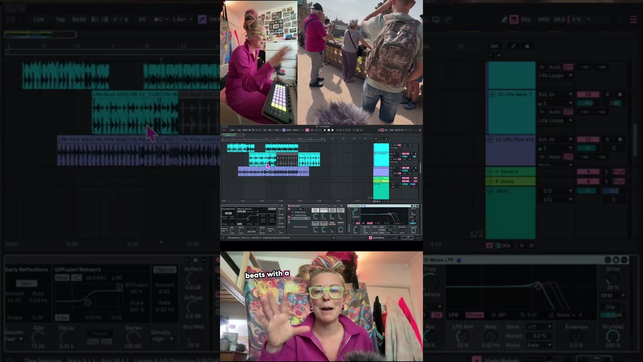This screenshot has width=643, height=362.
Task: Solo track 10 Life-Beat 2
Action: tap(411, 154)
